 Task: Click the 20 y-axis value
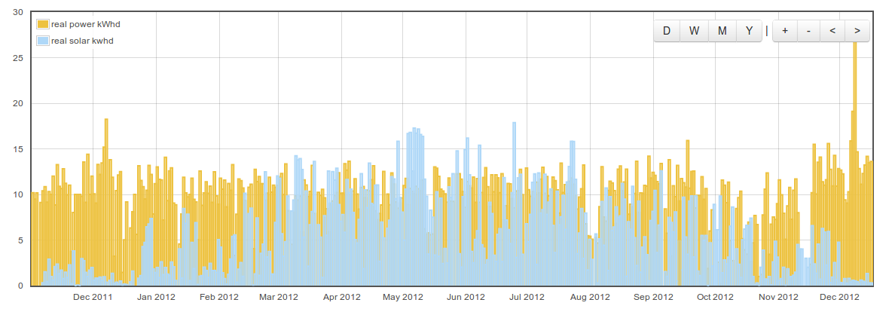tap(17, 103)
